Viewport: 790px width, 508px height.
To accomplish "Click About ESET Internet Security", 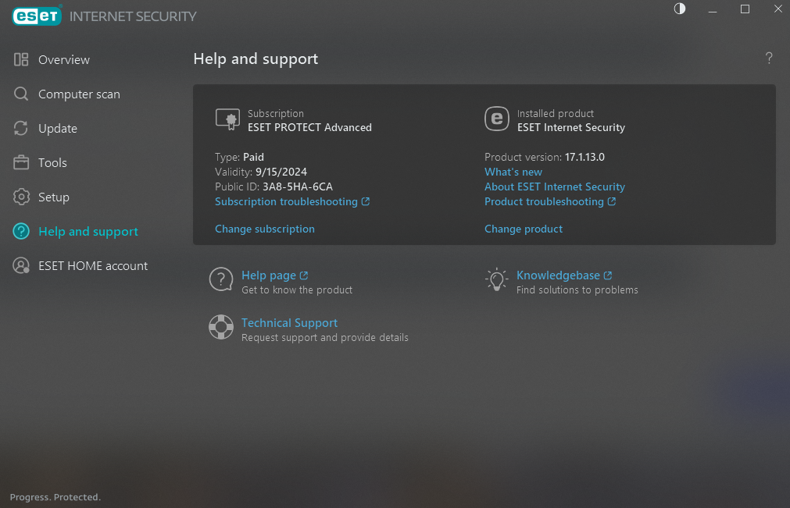I will [554, 187].
